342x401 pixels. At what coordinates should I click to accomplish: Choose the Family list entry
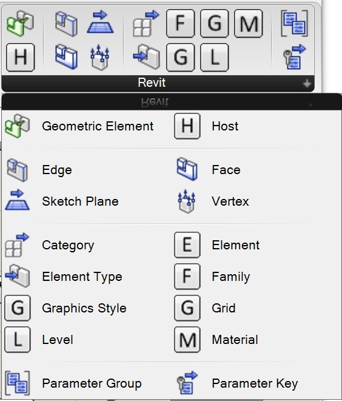coord(212,277)
